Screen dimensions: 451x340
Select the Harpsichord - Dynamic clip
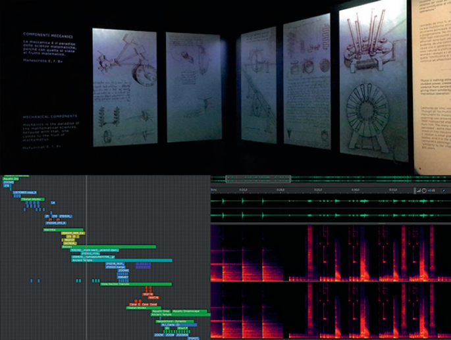coord(175,322)
